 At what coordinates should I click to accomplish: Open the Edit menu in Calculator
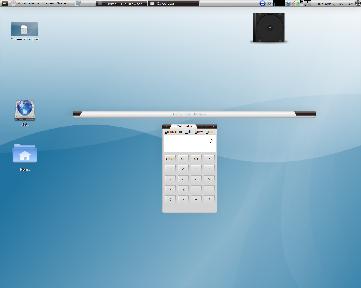pos(188,132)
